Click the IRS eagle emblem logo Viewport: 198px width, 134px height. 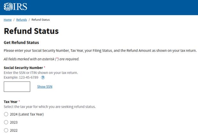pos(8,7)
